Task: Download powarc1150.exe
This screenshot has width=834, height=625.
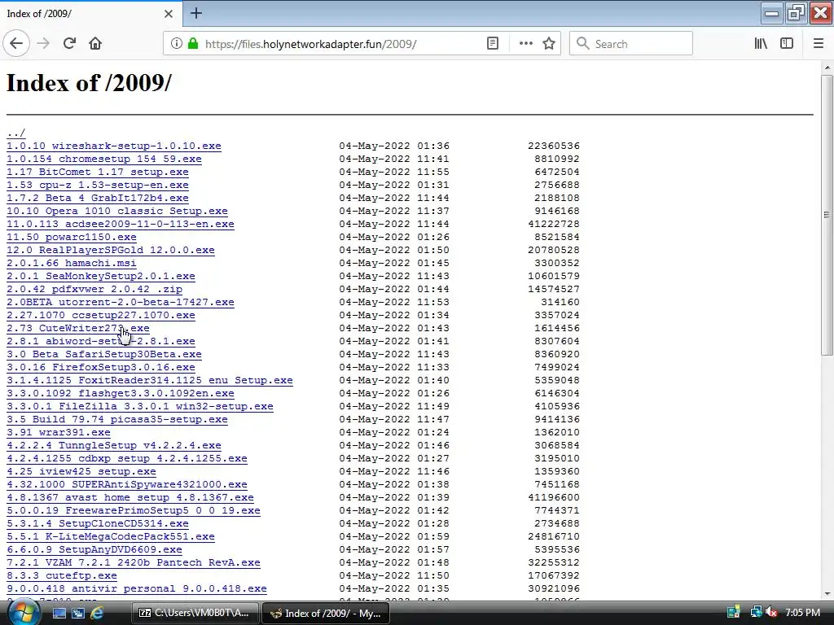Action: 72,237
